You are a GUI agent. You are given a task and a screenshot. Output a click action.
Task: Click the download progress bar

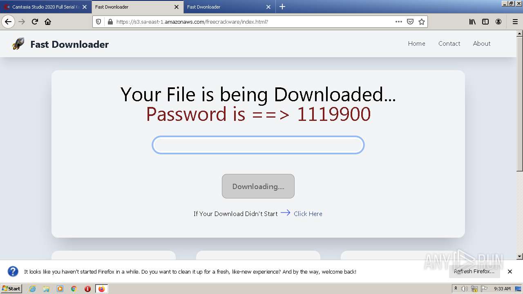tap(258, 145)
